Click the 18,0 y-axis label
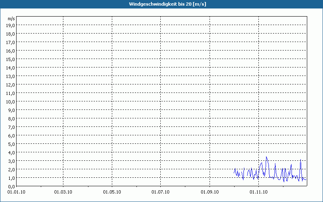 coord(10,34)
